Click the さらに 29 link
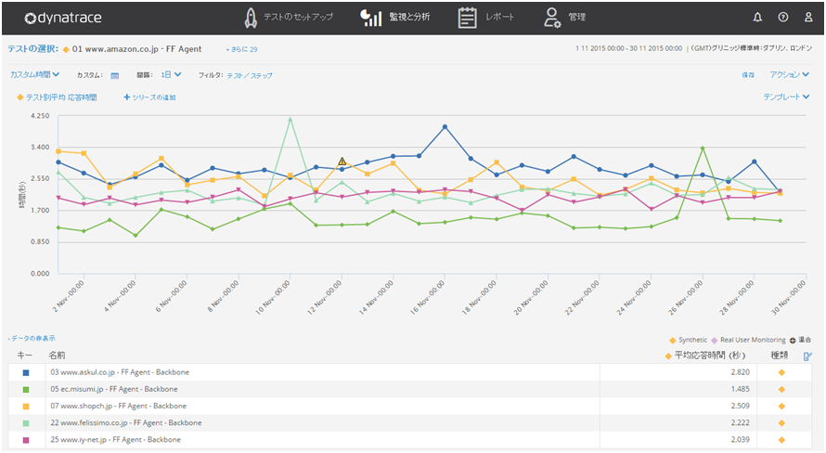Screen dimensions: 826x453 tap(241, 49)
